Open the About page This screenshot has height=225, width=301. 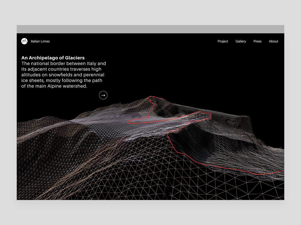click(x=273, y=41)
